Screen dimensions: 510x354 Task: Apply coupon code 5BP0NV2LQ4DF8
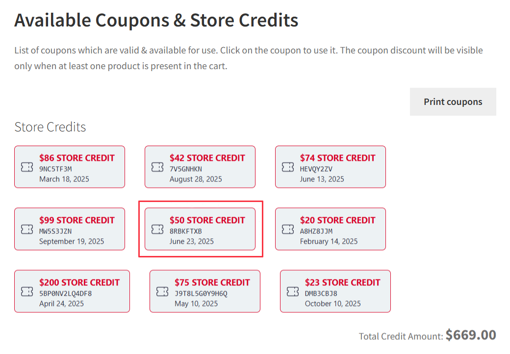65,294
